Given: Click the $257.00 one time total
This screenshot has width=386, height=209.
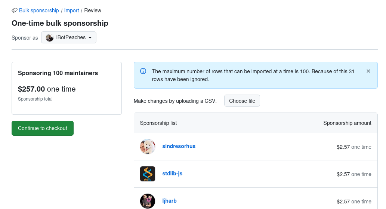Looking at the screenshot, I should [47, 89].
